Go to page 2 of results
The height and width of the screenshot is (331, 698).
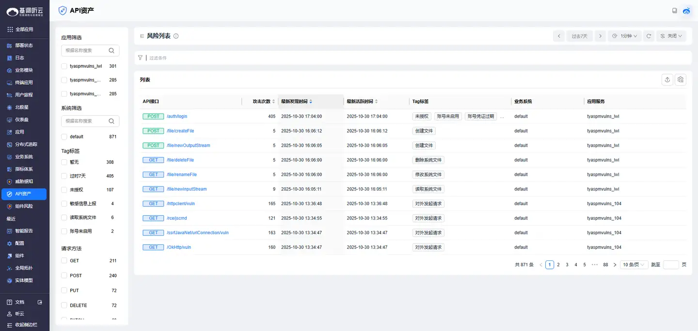coord(558,265)
